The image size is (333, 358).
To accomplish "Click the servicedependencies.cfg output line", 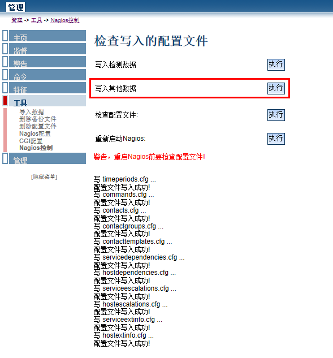I will tap(139, 257).
